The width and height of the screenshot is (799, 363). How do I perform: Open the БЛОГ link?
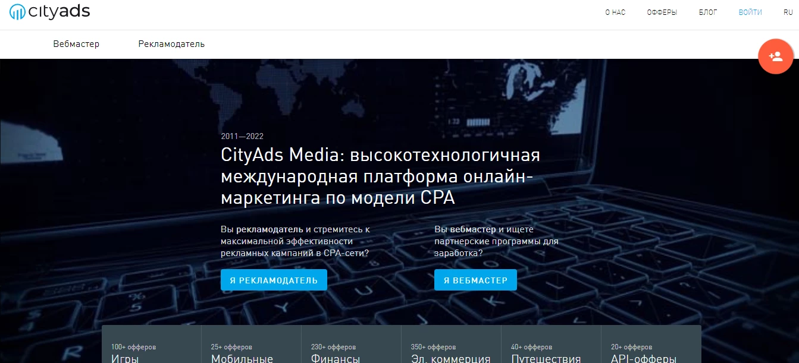coord(708,12)
